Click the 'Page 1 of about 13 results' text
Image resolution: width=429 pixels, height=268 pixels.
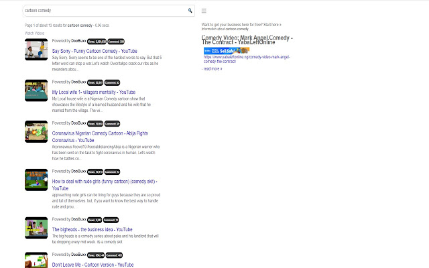coord(67,25)
